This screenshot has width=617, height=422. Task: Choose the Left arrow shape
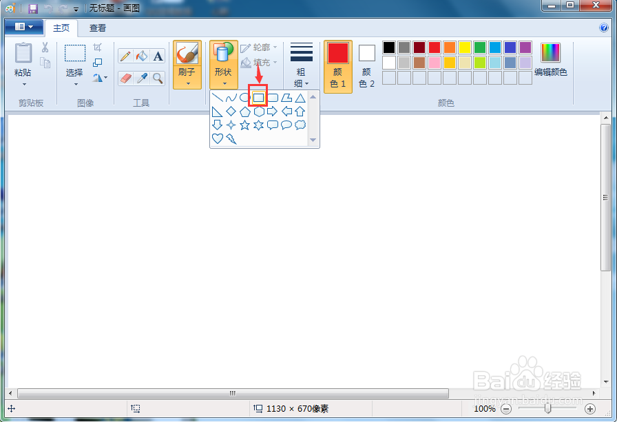tap(286, 112)
